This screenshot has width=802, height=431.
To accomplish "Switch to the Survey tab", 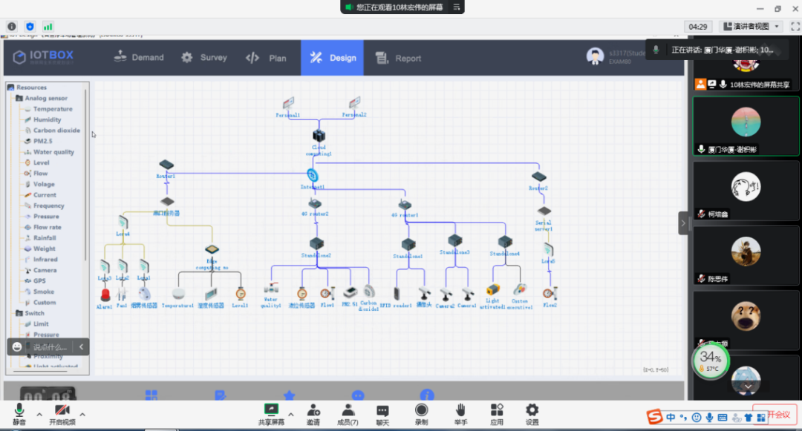I will click(x=204, y=58).
